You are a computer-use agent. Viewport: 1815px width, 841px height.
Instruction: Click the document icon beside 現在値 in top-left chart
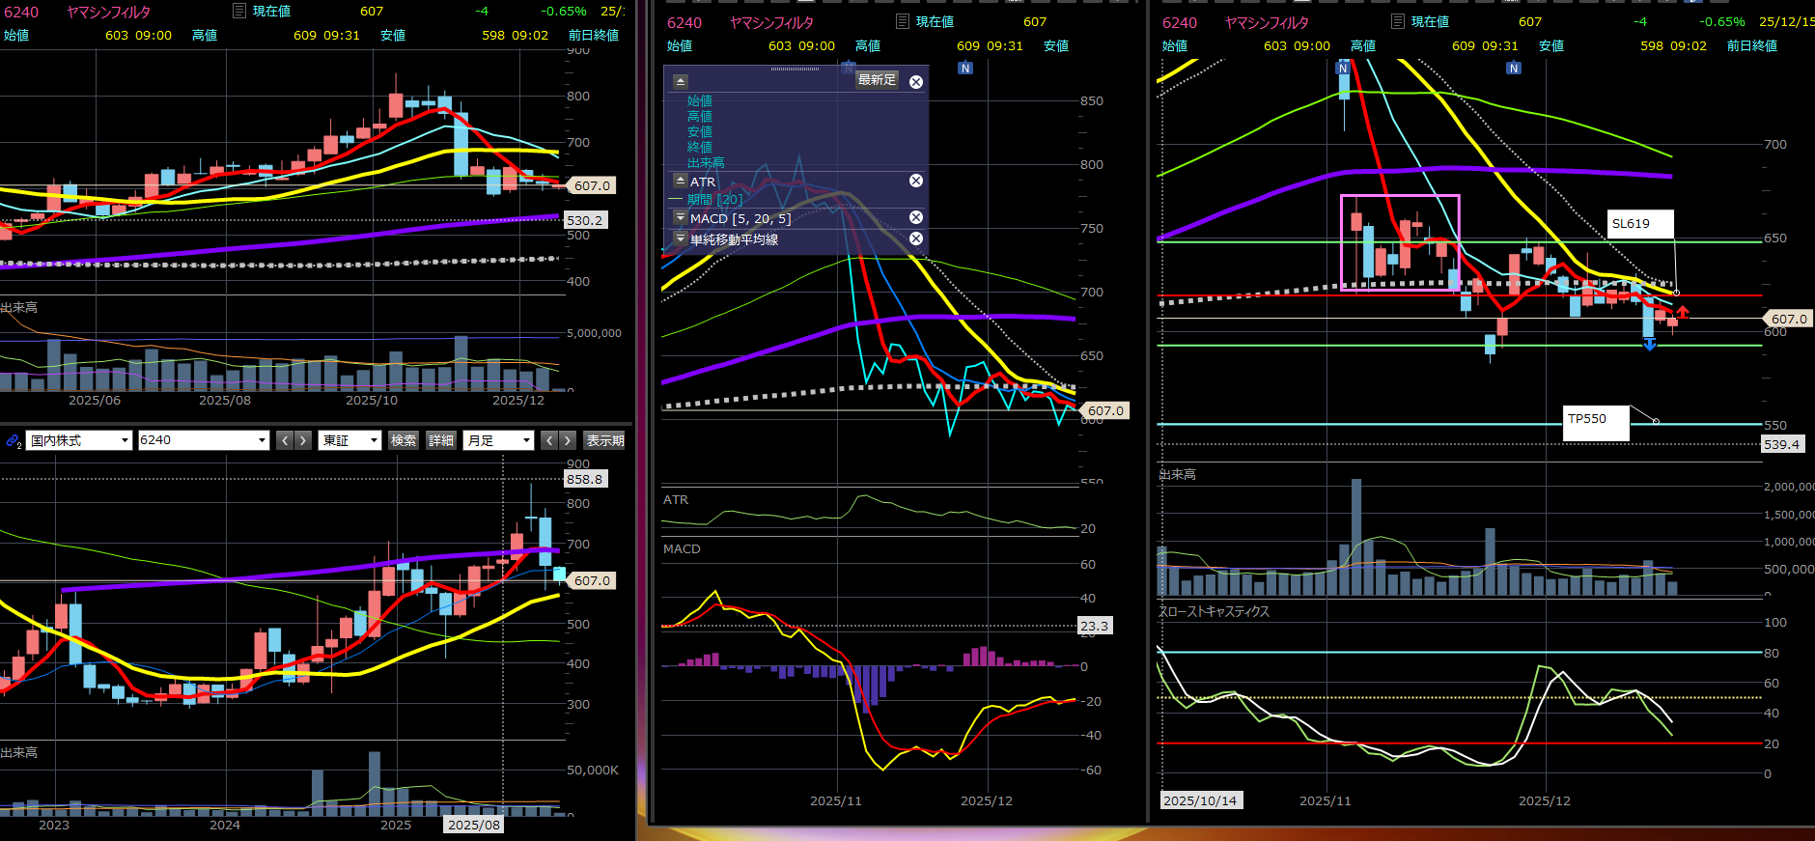click(238, 11)
